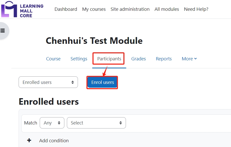This screenshot has height=147, width=231.
Task: Open the Participants tab
Action: [x=108, y=59]
